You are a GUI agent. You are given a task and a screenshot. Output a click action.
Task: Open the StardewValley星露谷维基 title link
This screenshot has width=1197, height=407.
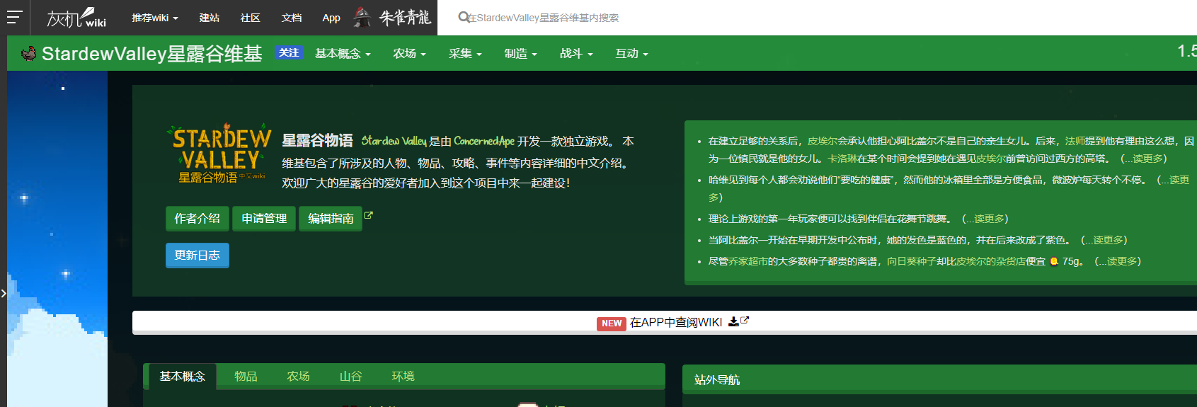click(x=152, y=53)
